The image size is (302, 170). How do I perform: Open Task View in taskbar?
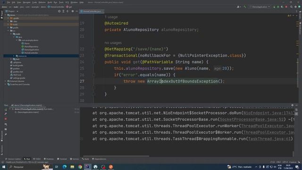(57, 167)
